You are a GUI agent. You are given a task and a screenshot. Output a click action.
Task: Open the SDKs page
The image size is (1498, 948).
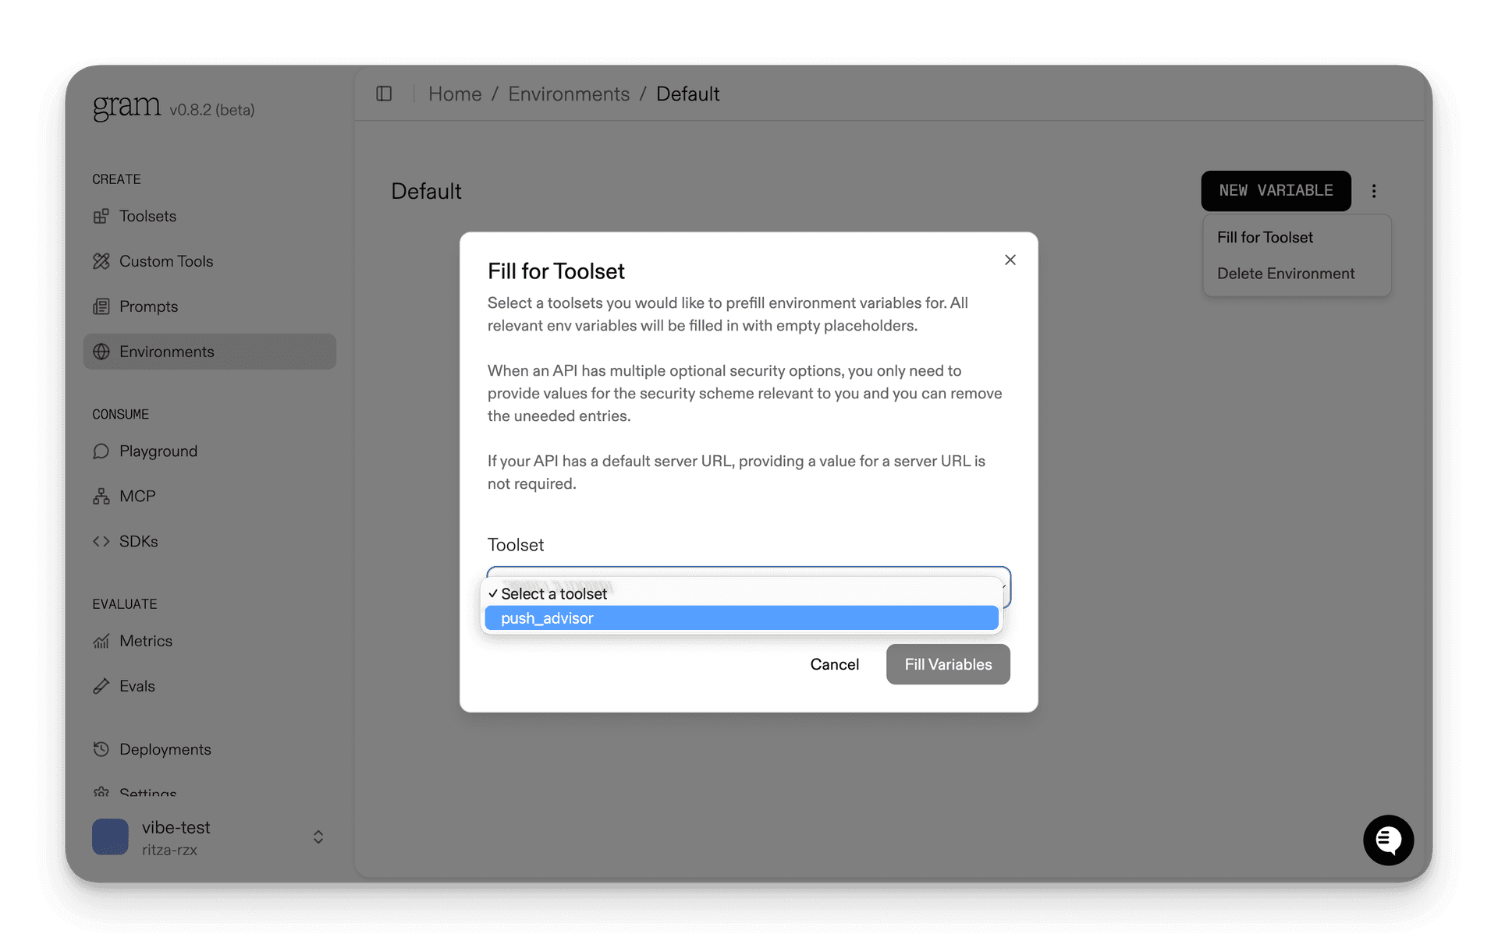click(x=138, y=541)
